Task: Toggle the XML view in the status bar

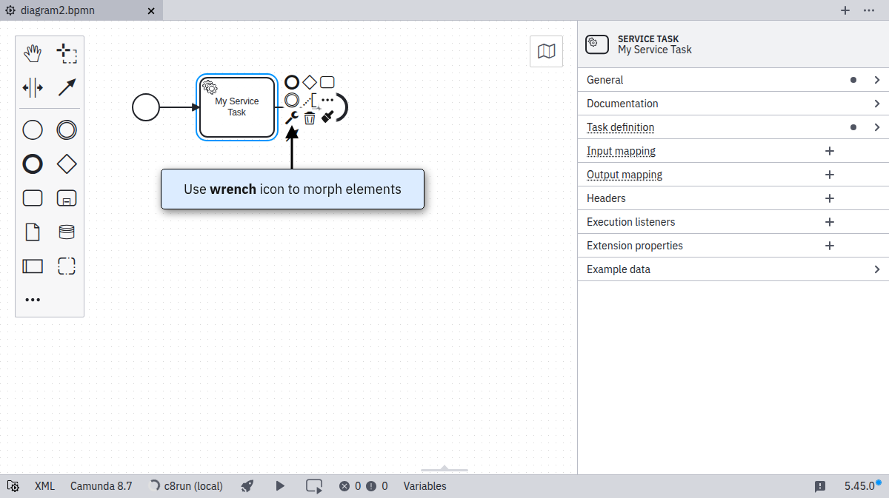Action: [x=44, y=486]
